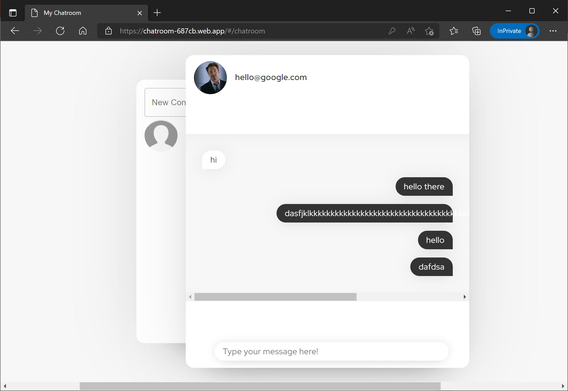The width and height of the screenshot is (568, 391).
Task: Click the page horizontal scrollbar thumb
Action: click(260, 386)
